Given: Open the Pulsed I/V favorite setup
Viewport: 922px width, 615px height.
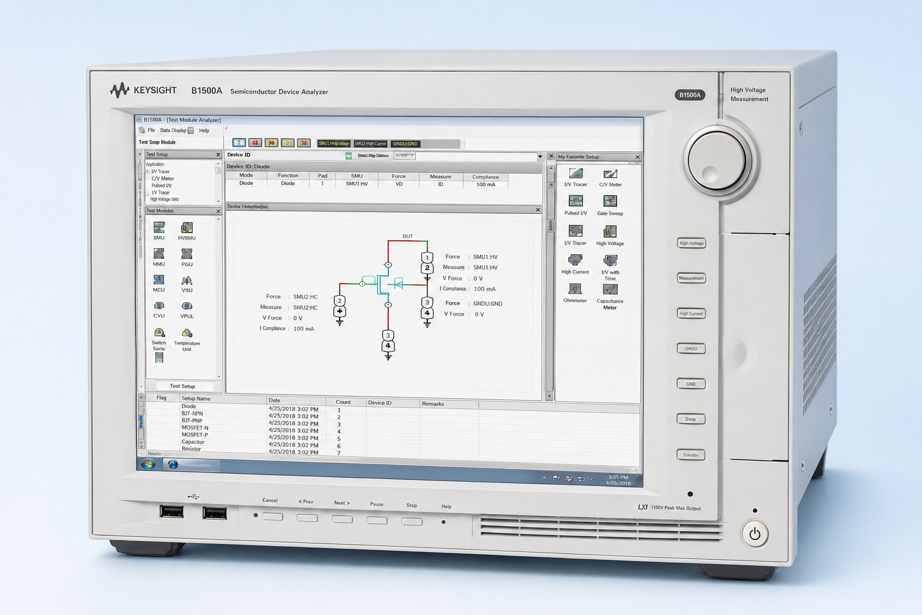Looking at the screenshot, I should tap(576, 201).
